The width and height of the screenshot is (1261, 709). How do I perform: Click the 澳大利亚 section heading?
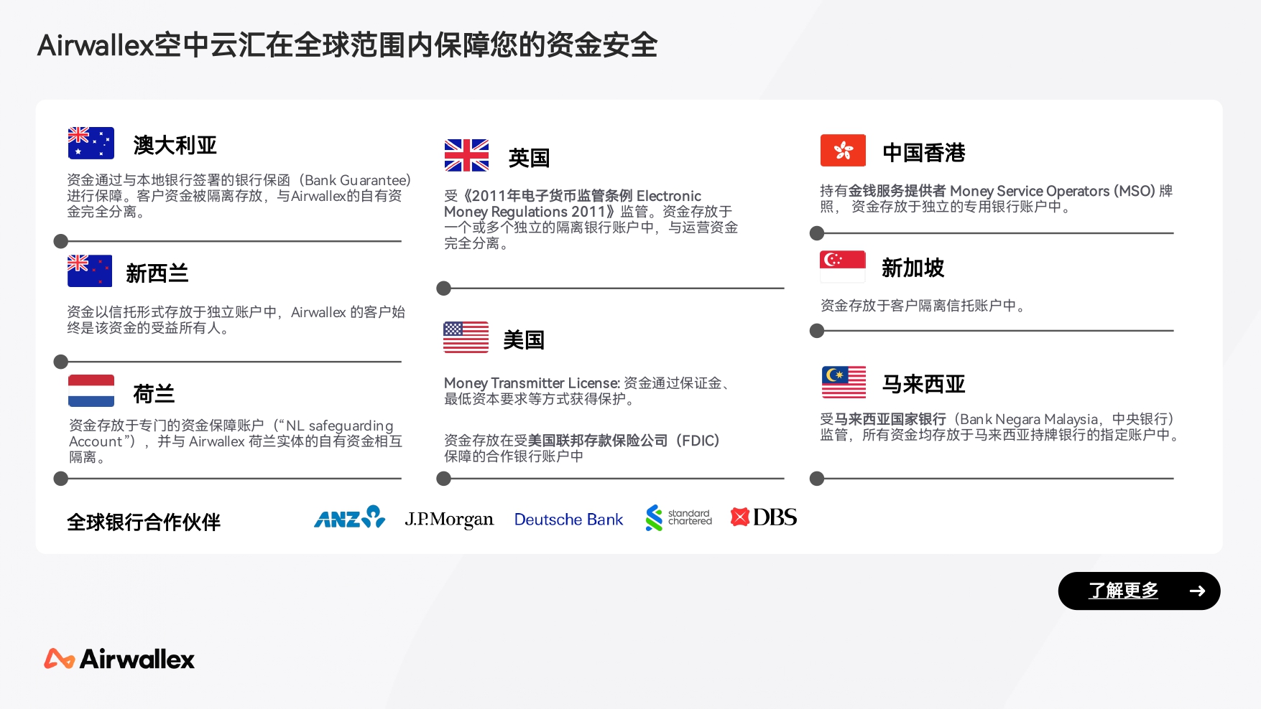pyautogui.click(x=175, y=145)
